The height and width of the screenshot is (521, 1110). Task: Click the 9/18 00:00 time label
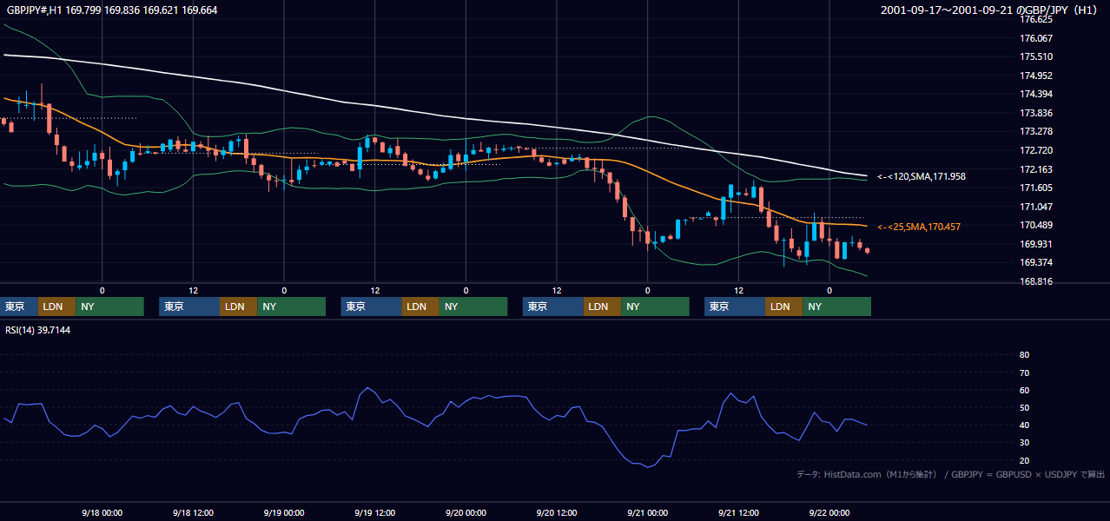point(102,512)
